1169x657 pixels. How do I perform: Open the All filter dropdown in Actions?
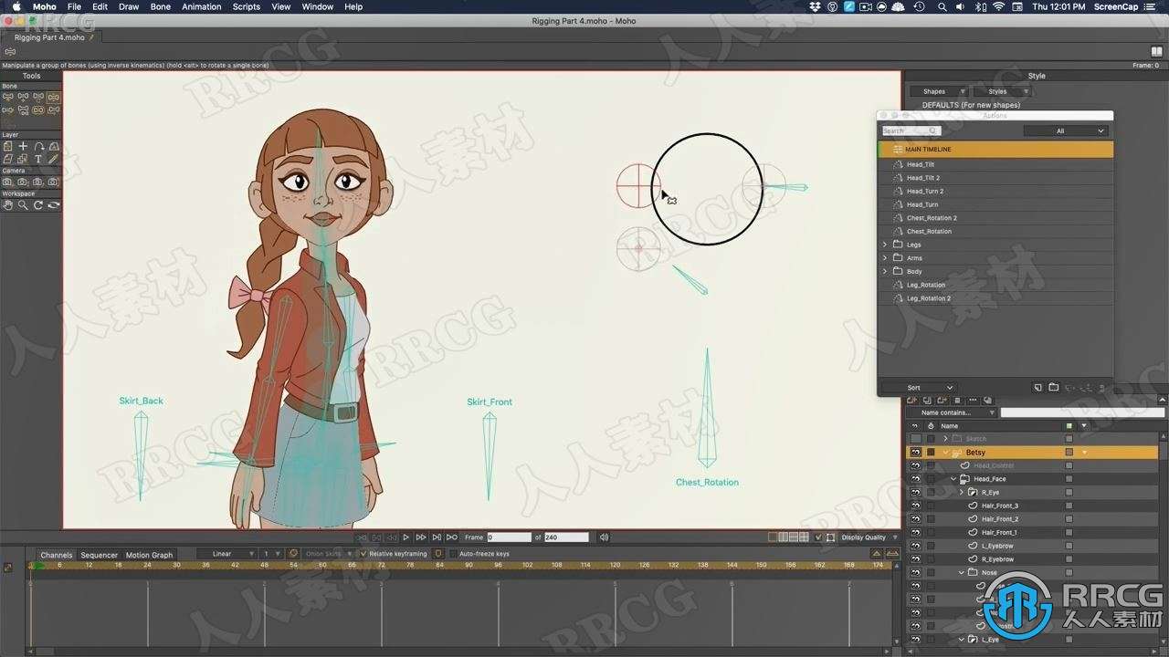click(1066, 130)
